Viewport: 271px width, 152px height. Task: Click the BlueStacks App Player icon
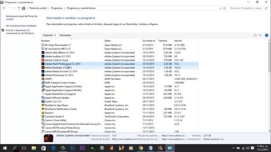[43, 105]
